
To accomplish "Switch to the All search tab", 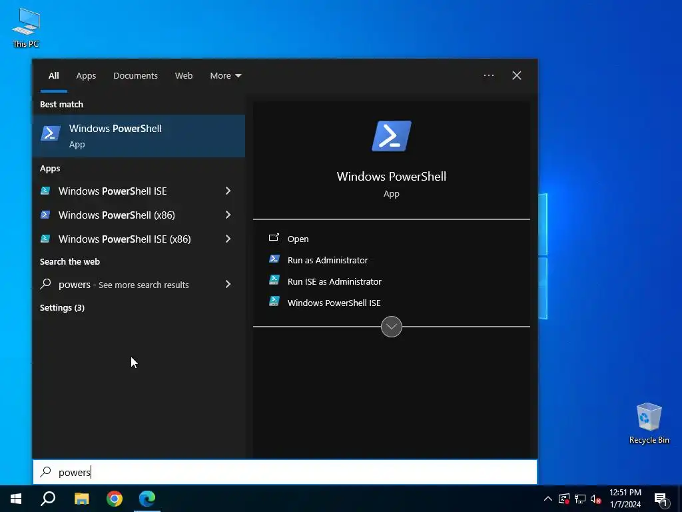I will point(53,76).
